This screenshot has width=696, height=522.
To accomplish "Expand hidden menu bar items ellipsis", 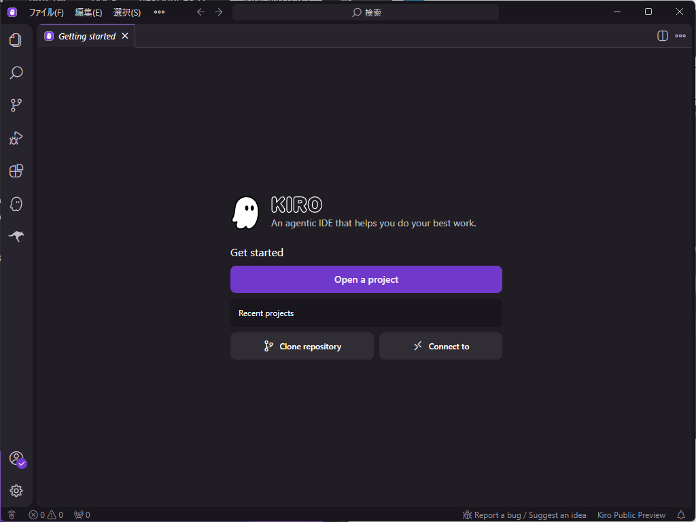I will pyautogui.click(x=159, y=12).
